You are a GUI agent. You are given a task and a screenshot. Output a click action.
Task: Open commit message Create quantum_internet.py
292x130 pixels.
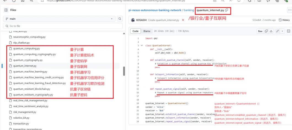coord(164,20)
